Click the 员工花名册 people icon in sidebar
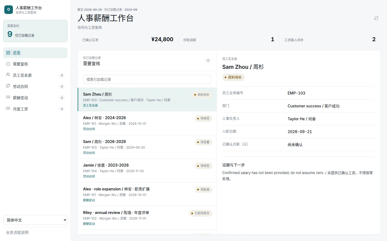This screenshot has height=241, width=387. point(8,75)
